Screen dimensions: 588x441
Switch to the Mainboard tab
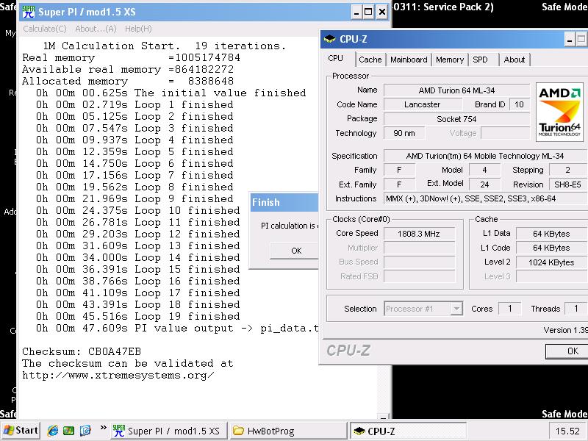(x=409, y=60)
